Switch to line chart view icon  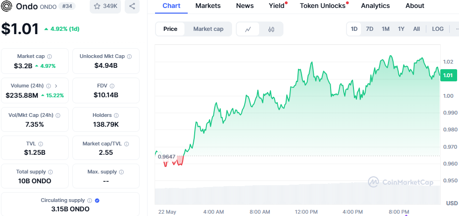(248, 29)
